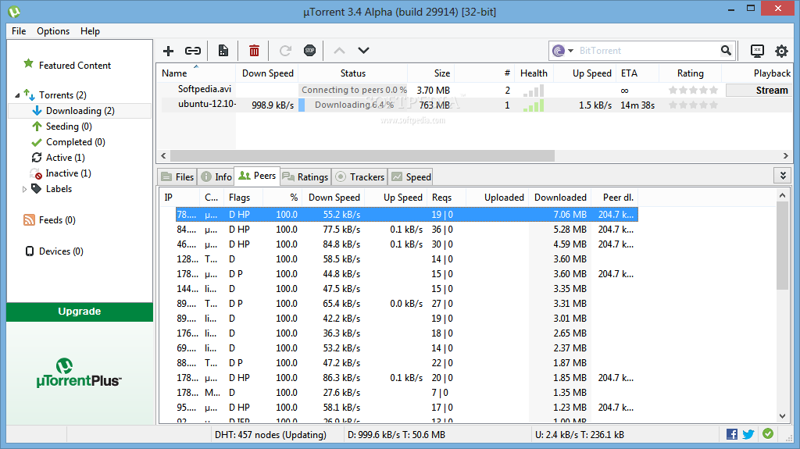Click Move Up Queue arrow icon

[x=339, y=51]
